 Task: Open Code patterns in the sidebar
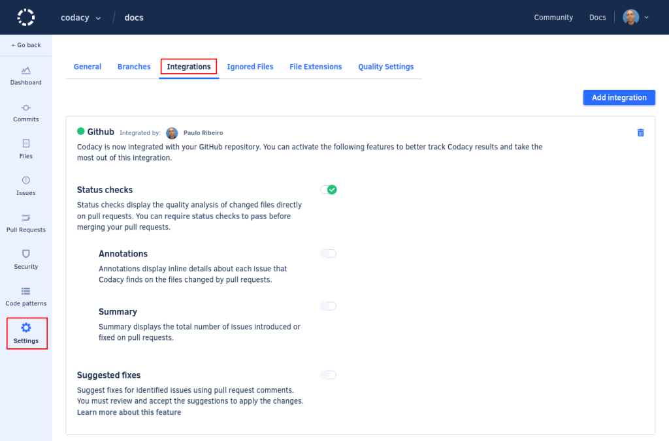pyautogui.click(x=25, y=296)
